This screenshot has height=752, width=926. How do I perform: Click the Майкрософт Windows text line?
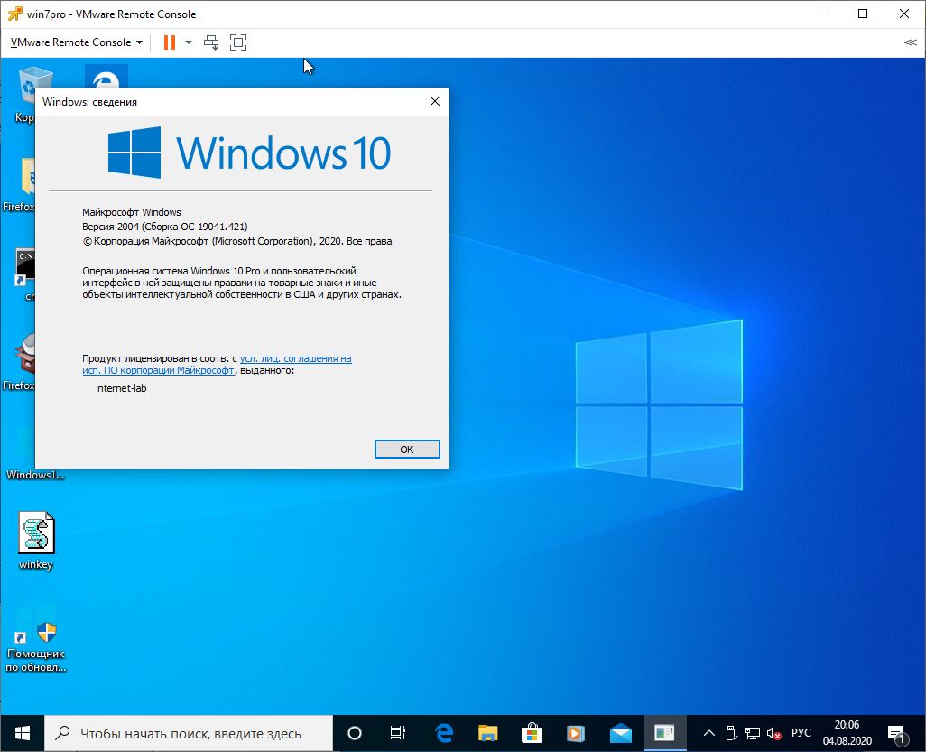tap(132, 212)
